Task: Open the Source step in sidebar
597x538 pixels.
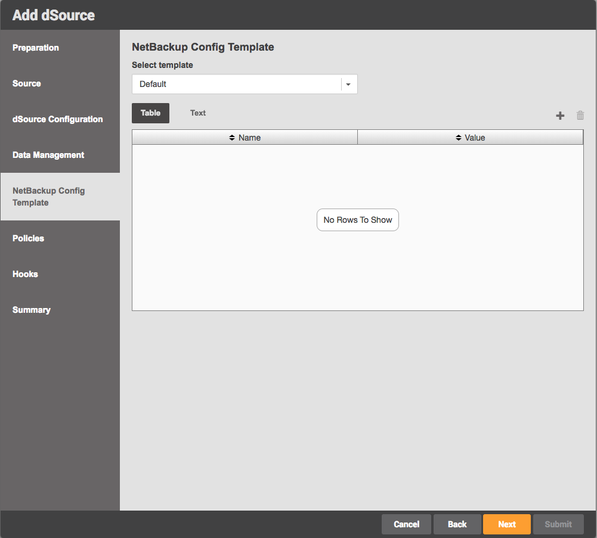Action: pos(27,83)
